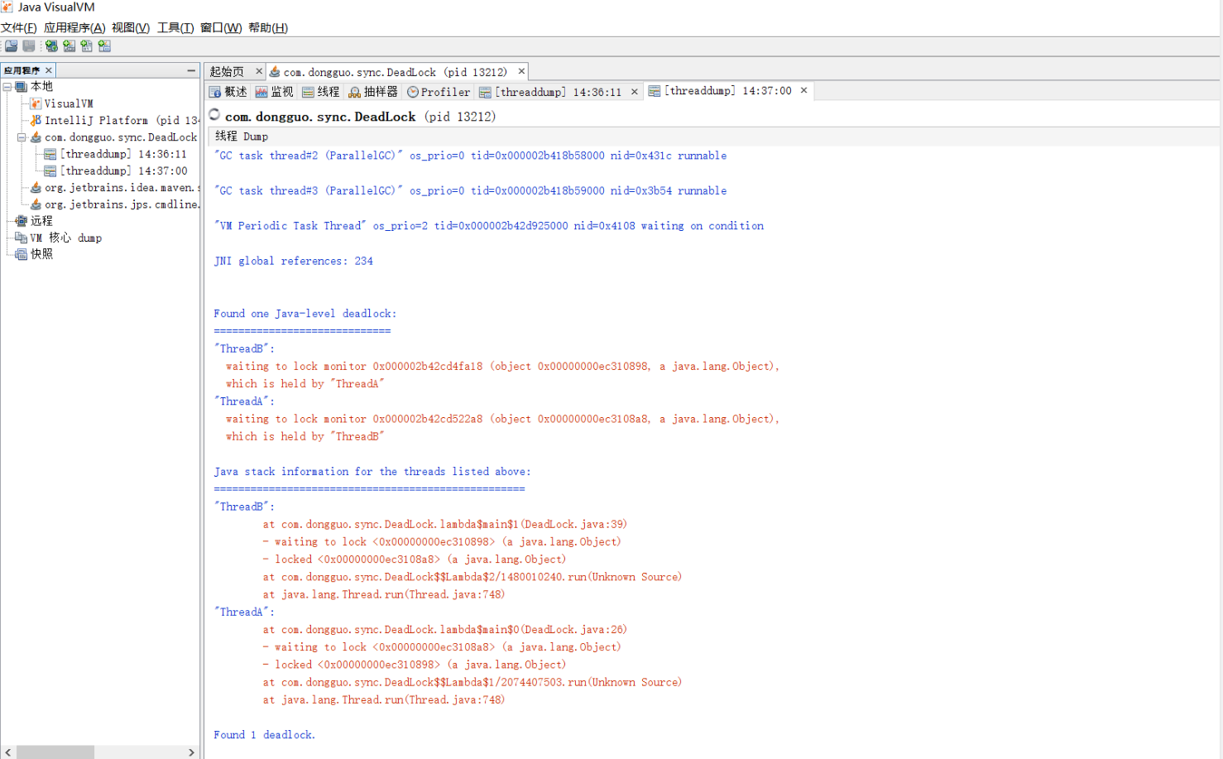Click the VM 核心 dump icon
Image resolution: width=1223 pixels, height=759 pixels.
[22, 238]
